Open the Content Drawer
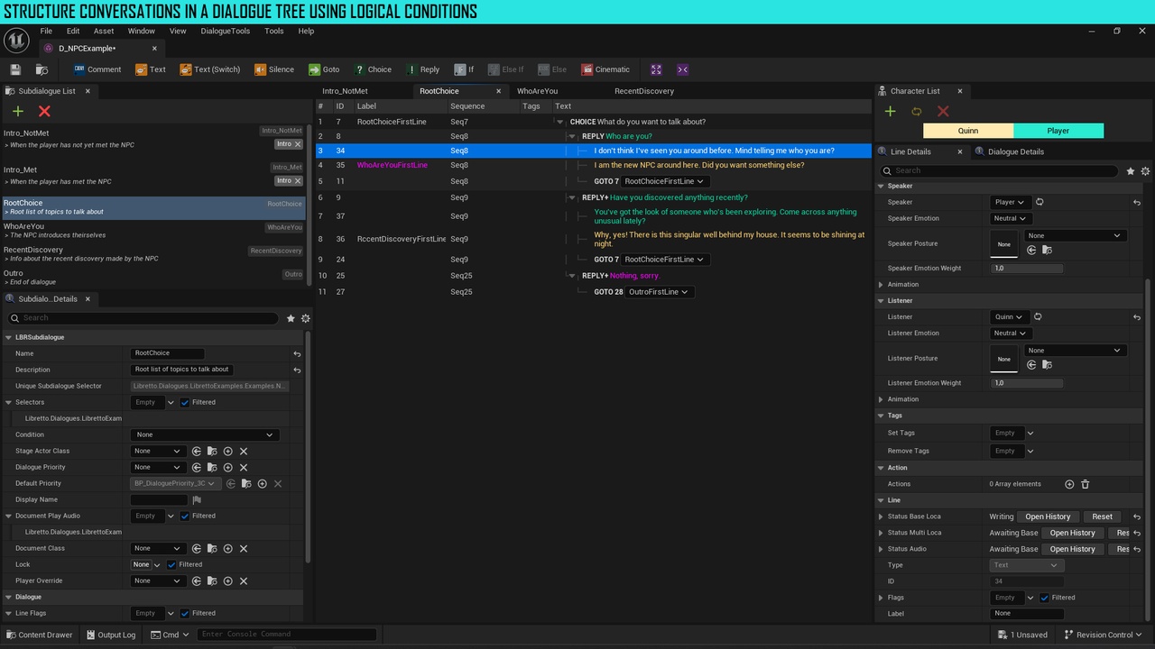 [38, 635]
